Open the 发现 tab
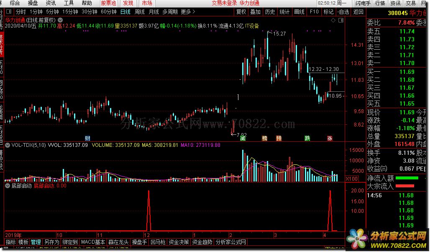 pos(128,3)
